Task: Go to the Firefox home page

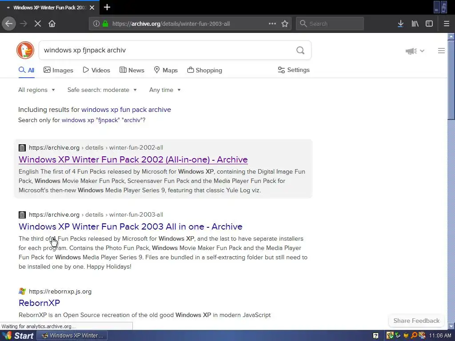Action: (x=52, y=24)
